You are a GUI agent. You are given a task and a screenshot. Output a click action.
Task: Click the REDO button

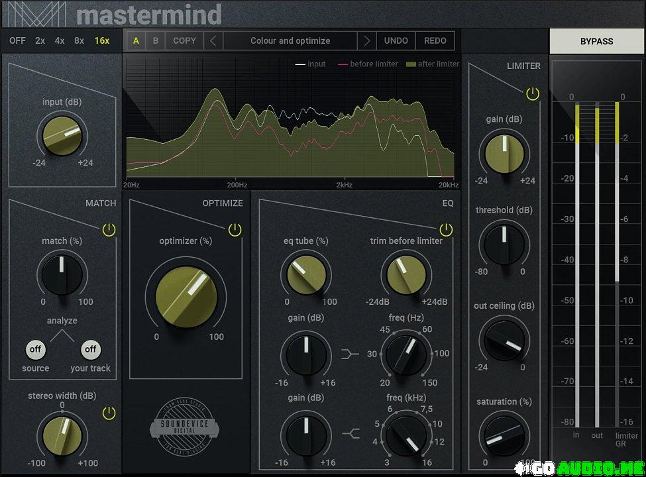pyautogui.click(x=435, y=41)
